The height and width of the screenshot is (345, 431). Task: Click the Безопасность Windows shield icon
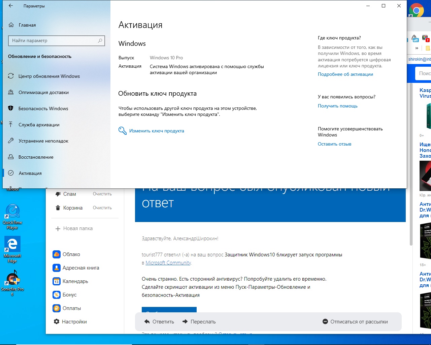point(11,108)
